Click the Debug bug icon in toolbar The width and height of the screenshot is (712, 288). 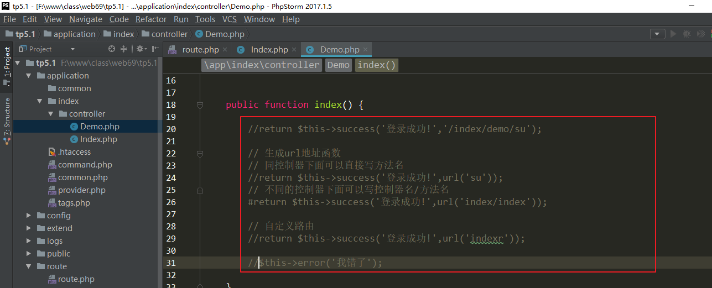(687, 34)
